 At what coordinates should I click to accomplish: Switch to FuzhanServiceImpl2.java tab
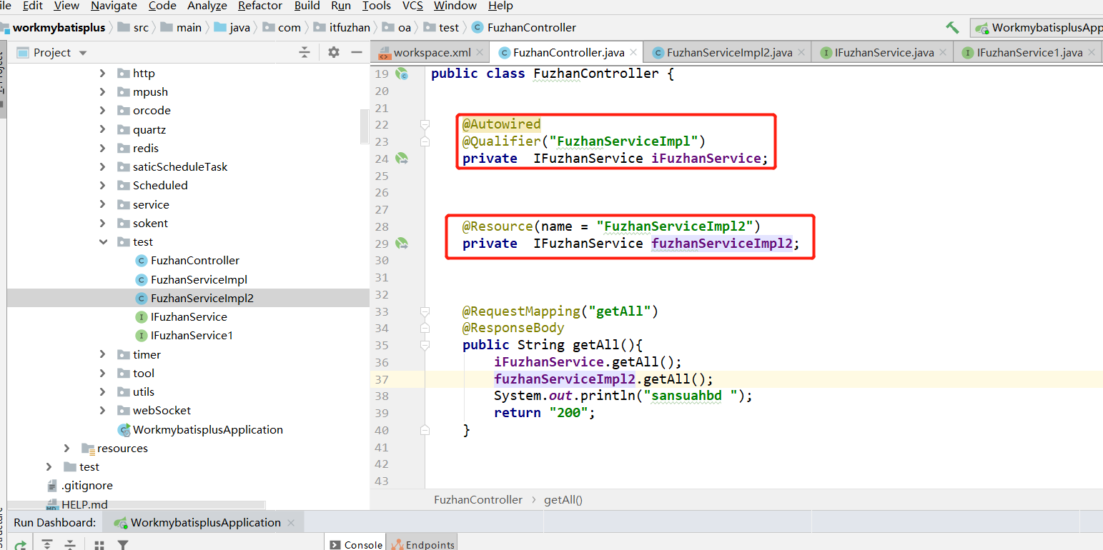tap(729, 53)
